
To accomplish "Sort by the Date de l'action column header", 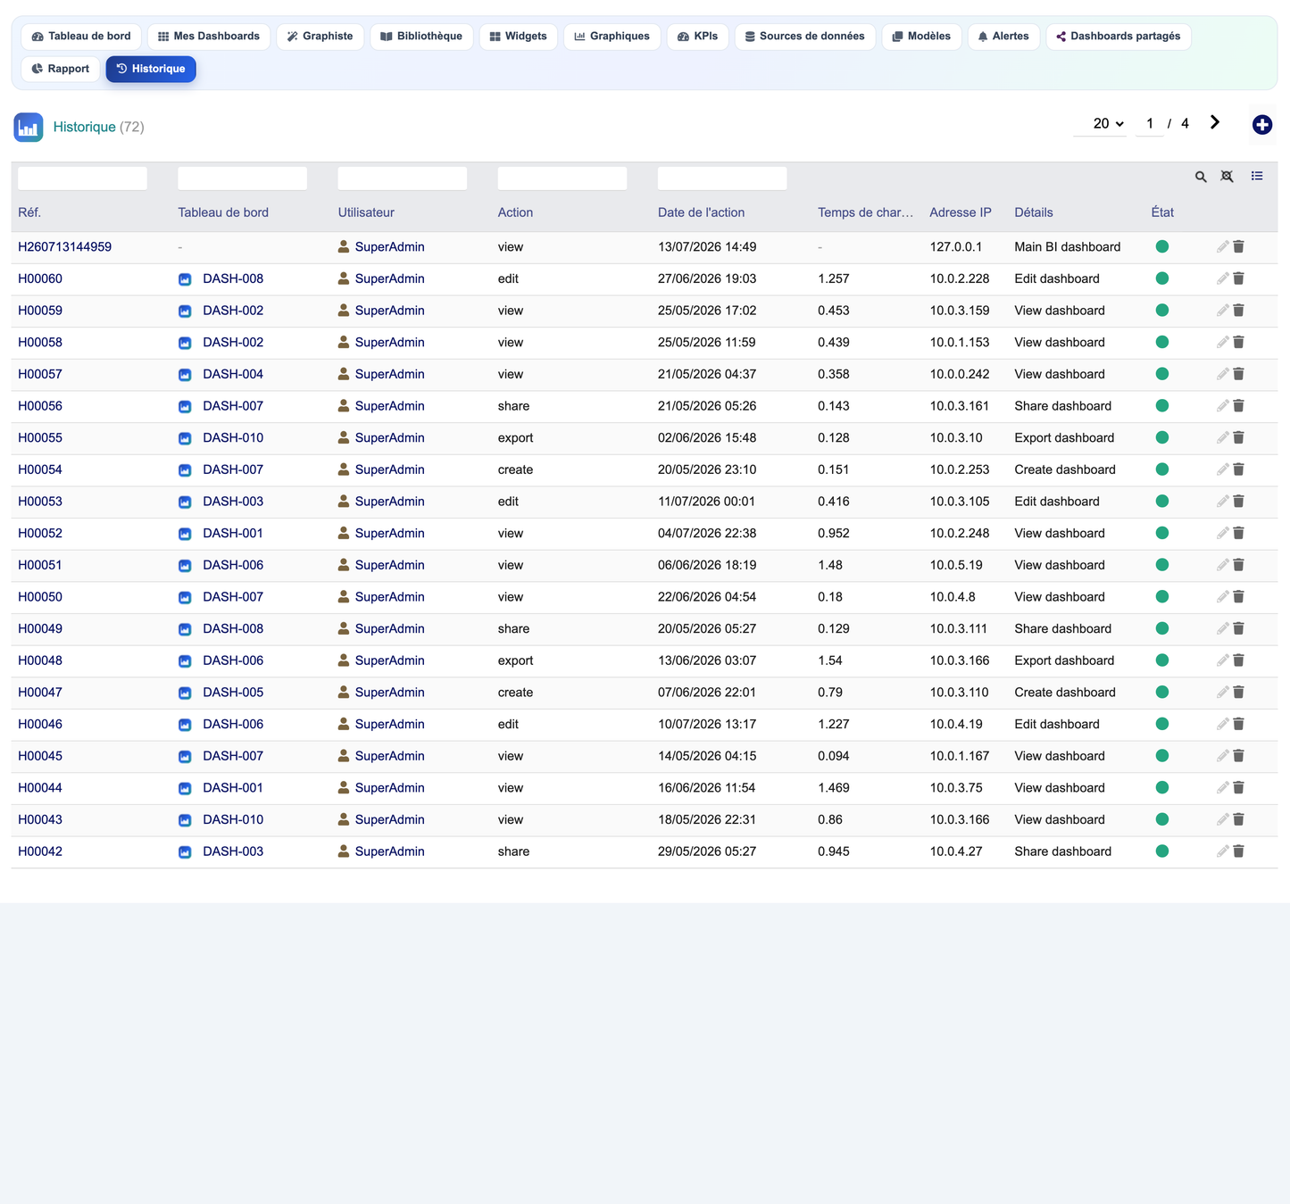I will [701, 212].
